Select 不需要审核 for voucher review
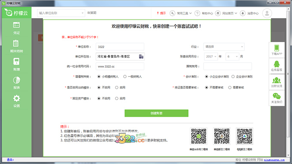The height and width of the screenshot is (164, 292). click(207, 88)
